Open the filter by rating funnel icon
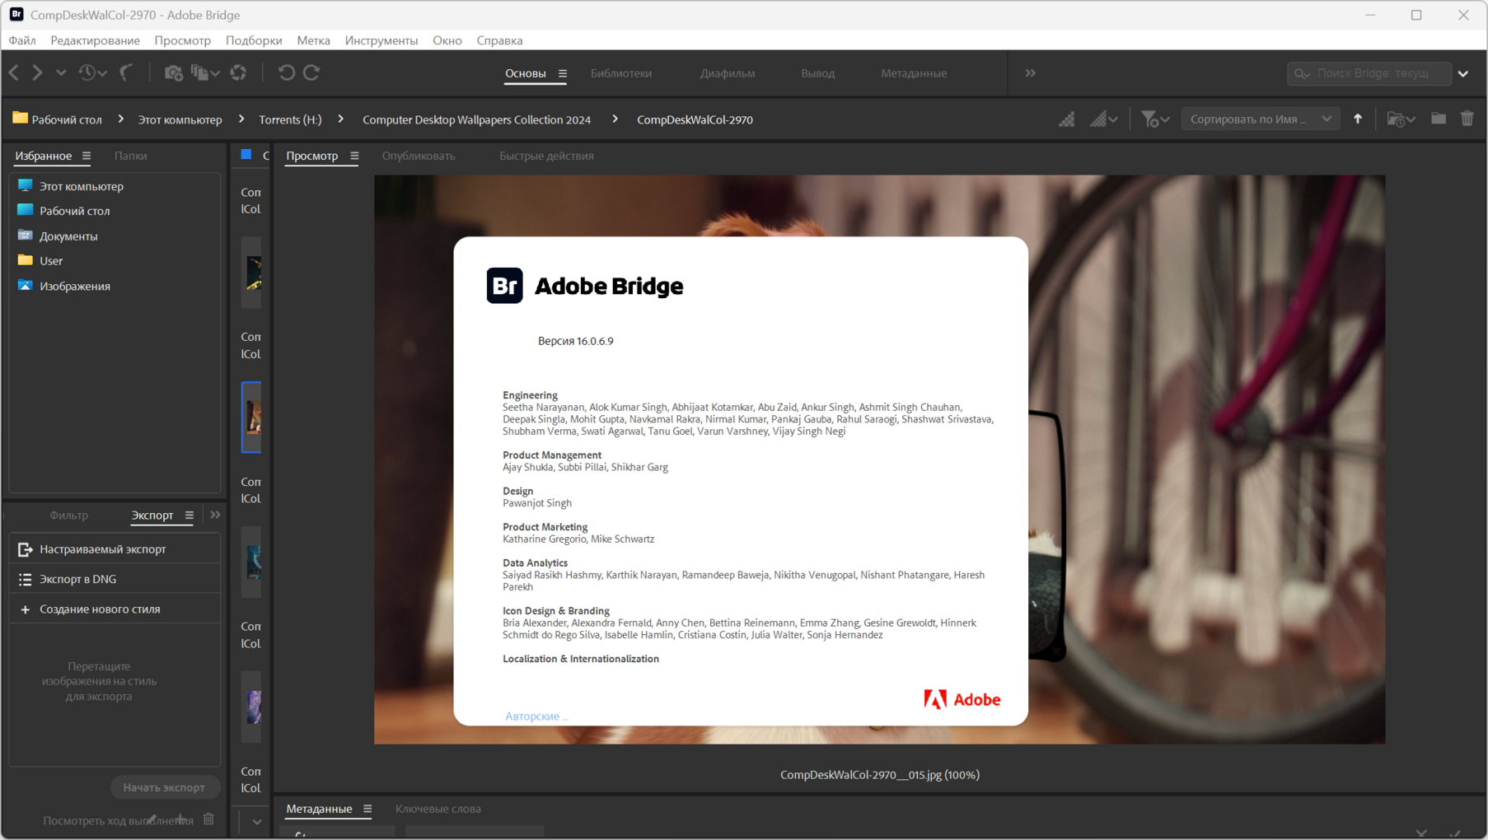 coord(1154,119)
